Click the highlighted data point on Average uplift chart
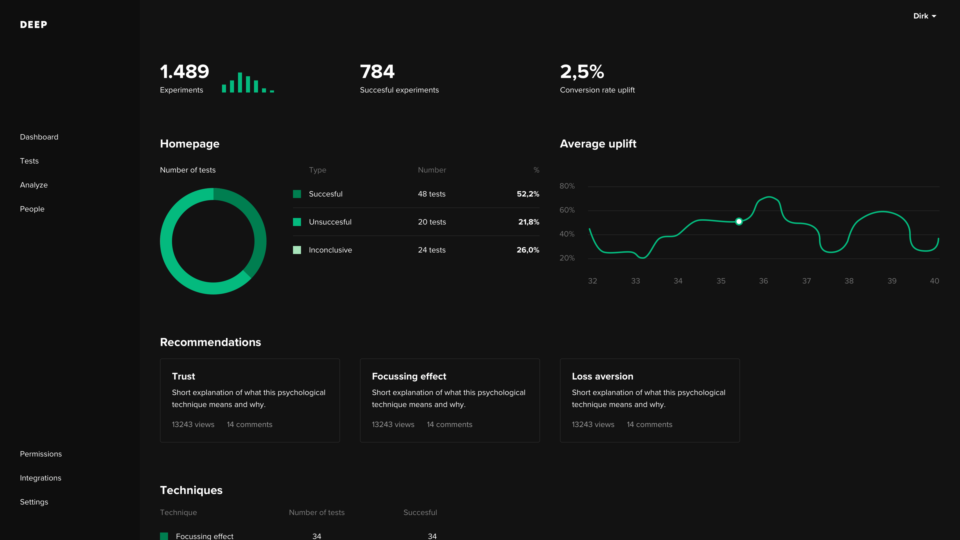Viewport: 960px width, 540px height. (739, 222)
